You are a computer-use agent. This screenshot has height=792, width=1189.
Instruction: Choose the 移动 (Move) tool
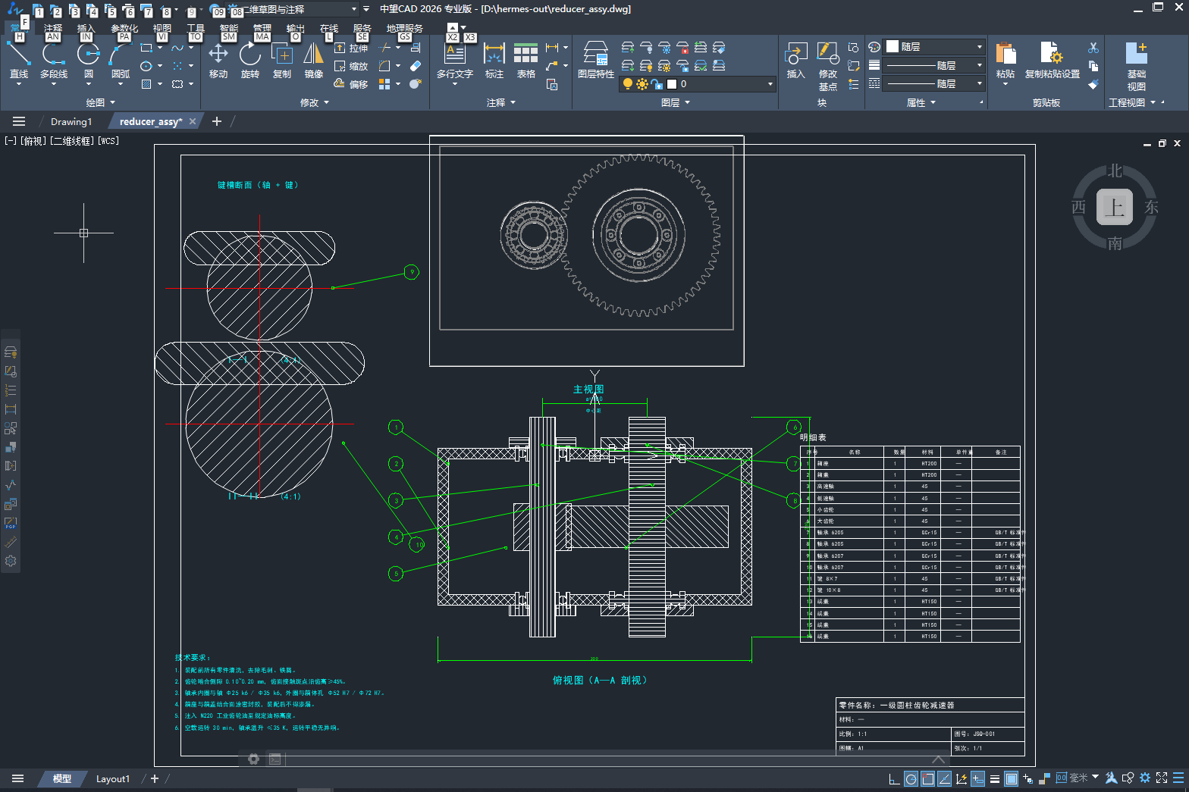(x=218, y=61)
